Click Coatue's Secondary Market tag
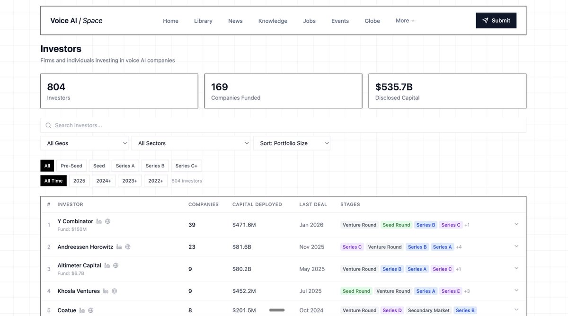This screenshot has width=568, height=316. point(429,310)
